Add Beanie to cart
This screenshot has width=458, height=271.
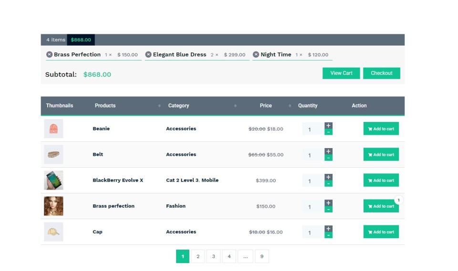[381, 129]
